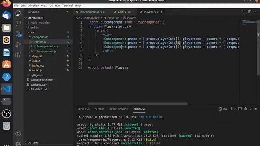Select the TERMINAL panel tab
The height and width of the screenshot is (146, 260).
pyautogui.click(x=139, y=109)
